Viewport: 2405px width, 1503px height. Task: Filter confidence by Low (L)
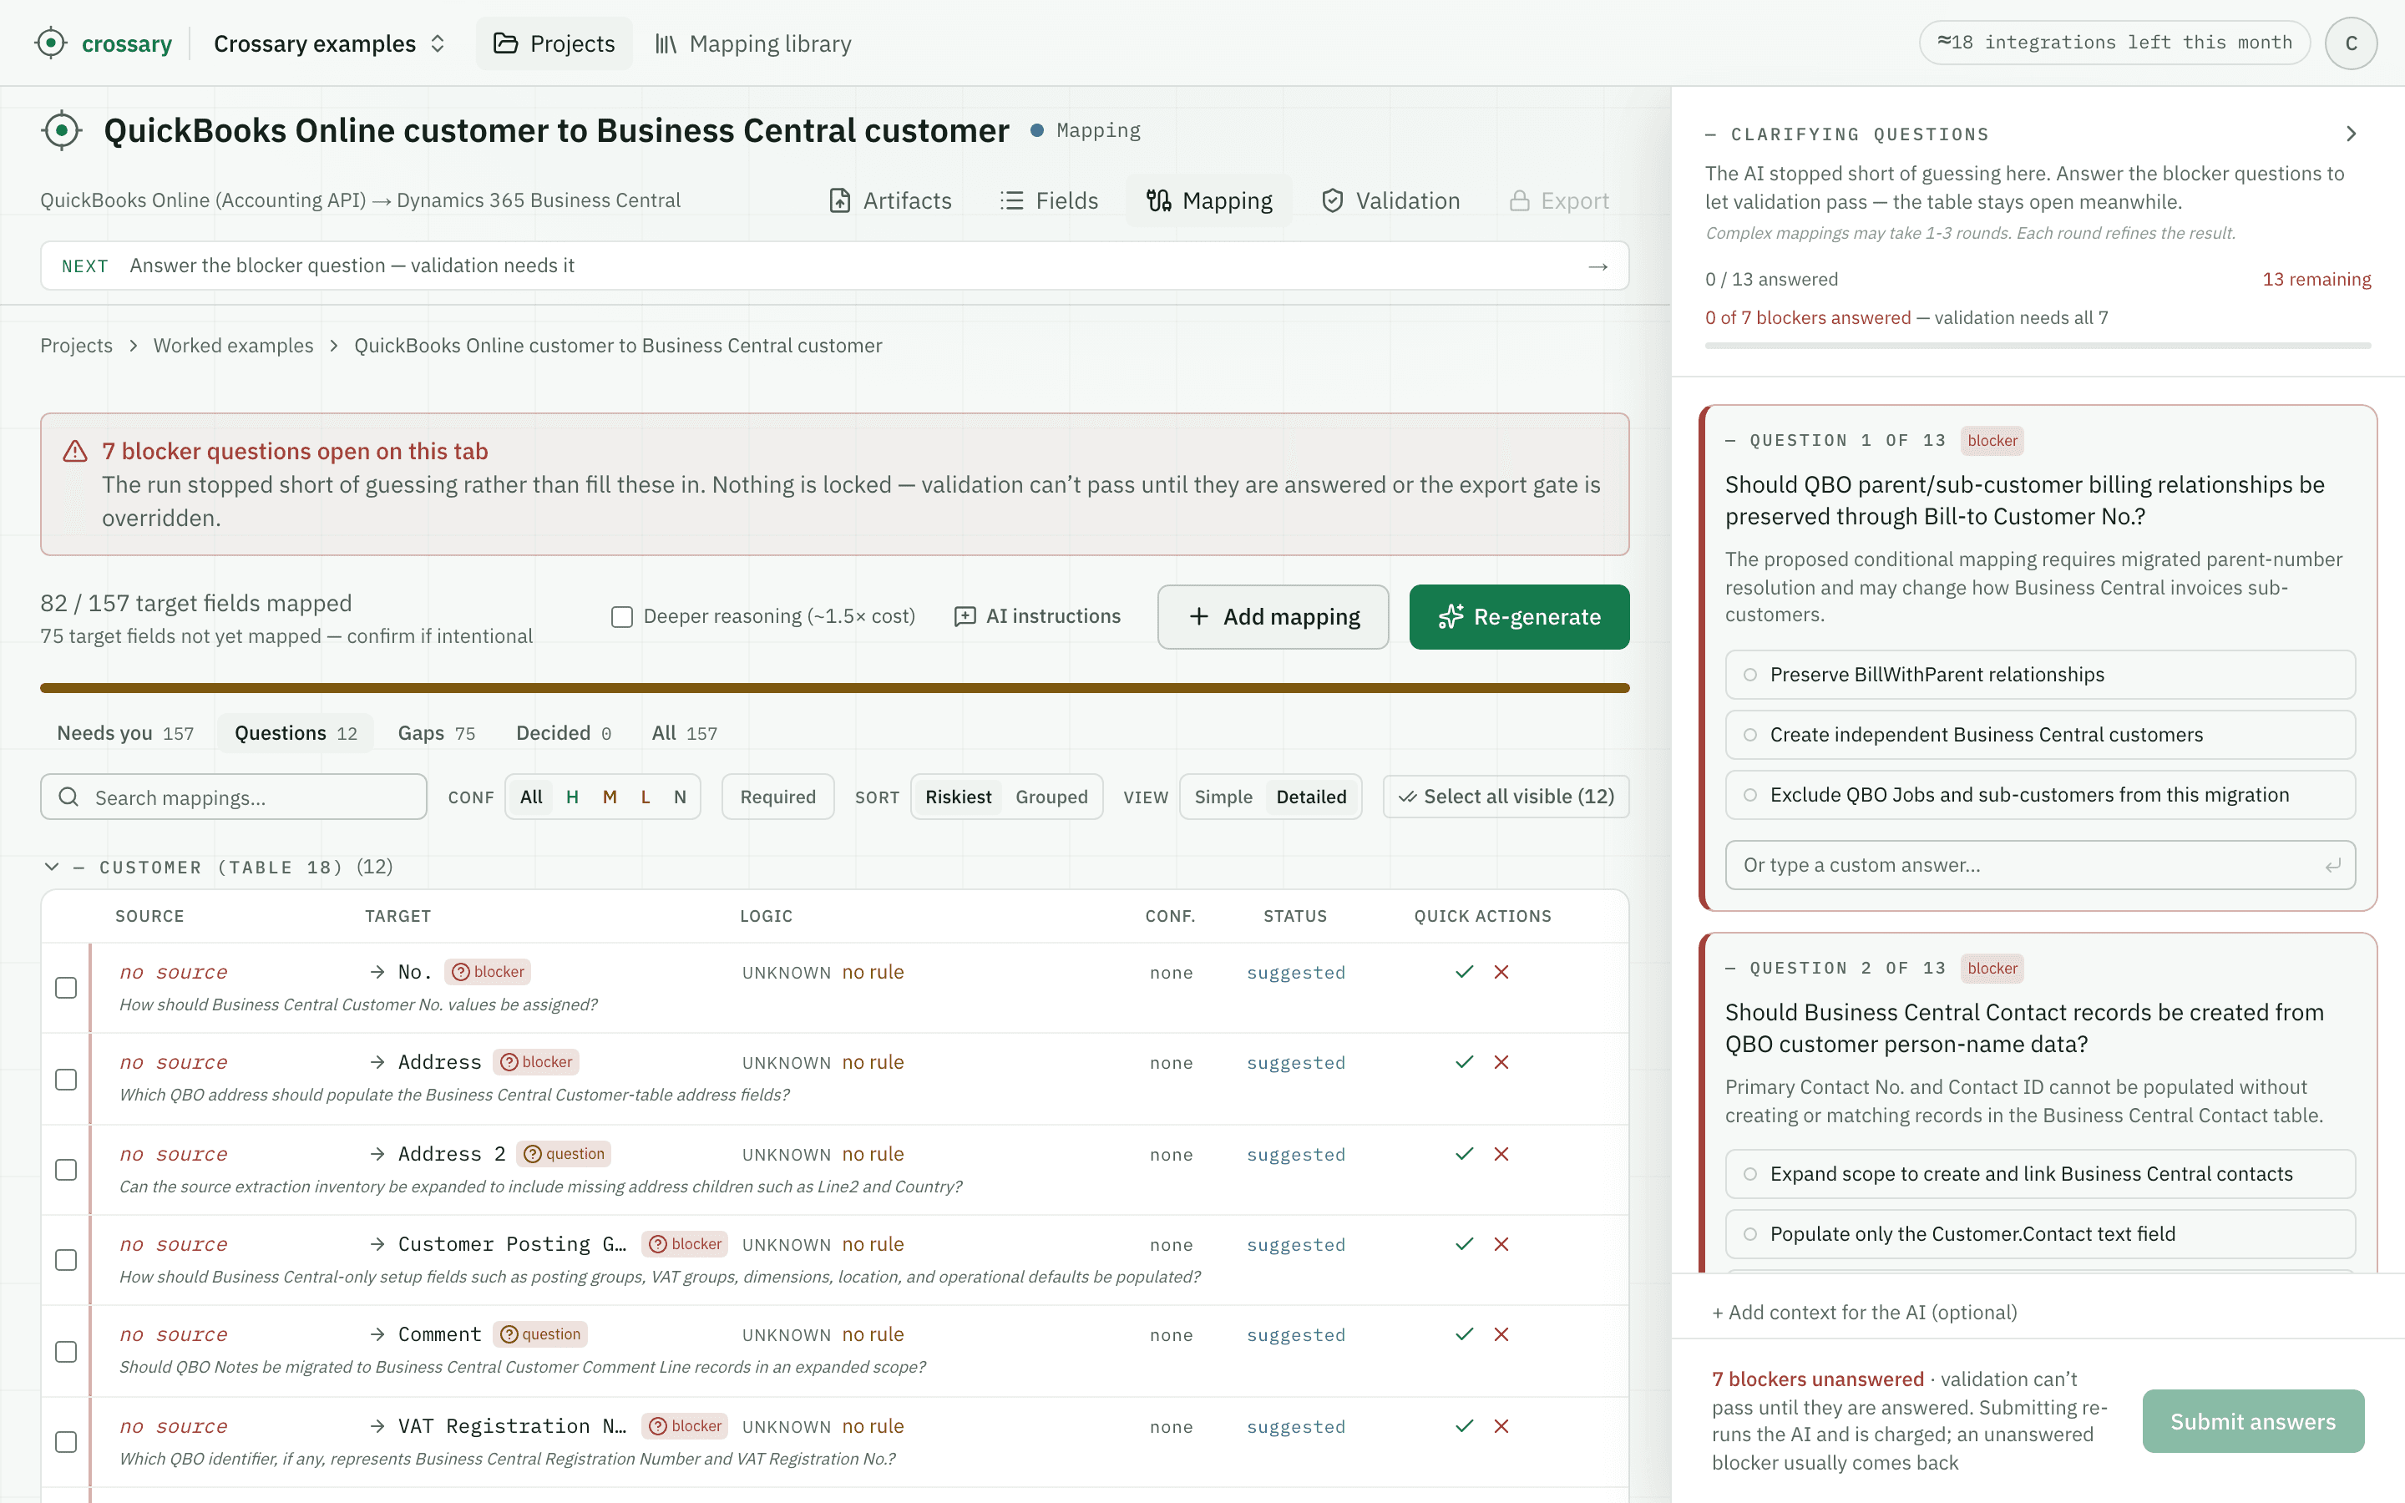[x=646, y=797]
